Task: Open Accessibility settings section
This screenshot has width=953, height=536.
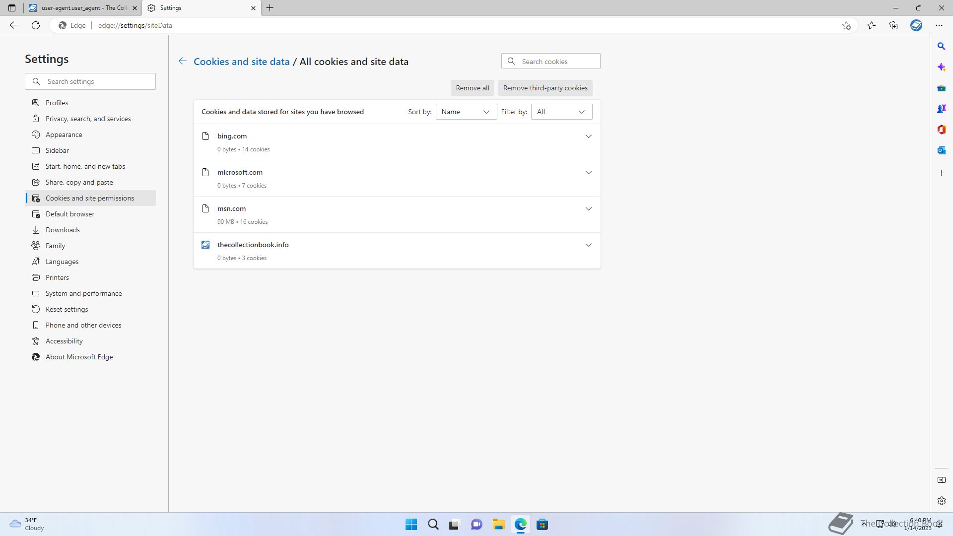Action: pyautogui.click(x=90, y=341)
